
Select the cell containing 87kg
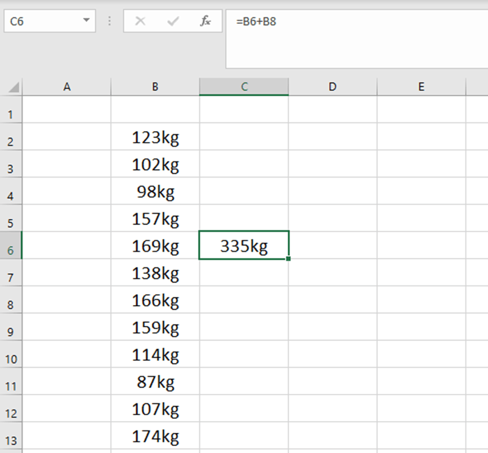tap(154, 382)
